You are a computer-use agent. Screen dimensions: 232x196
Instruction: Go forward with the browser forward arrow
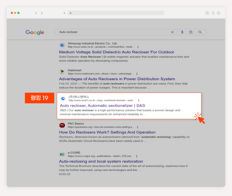tap(42, 13)
